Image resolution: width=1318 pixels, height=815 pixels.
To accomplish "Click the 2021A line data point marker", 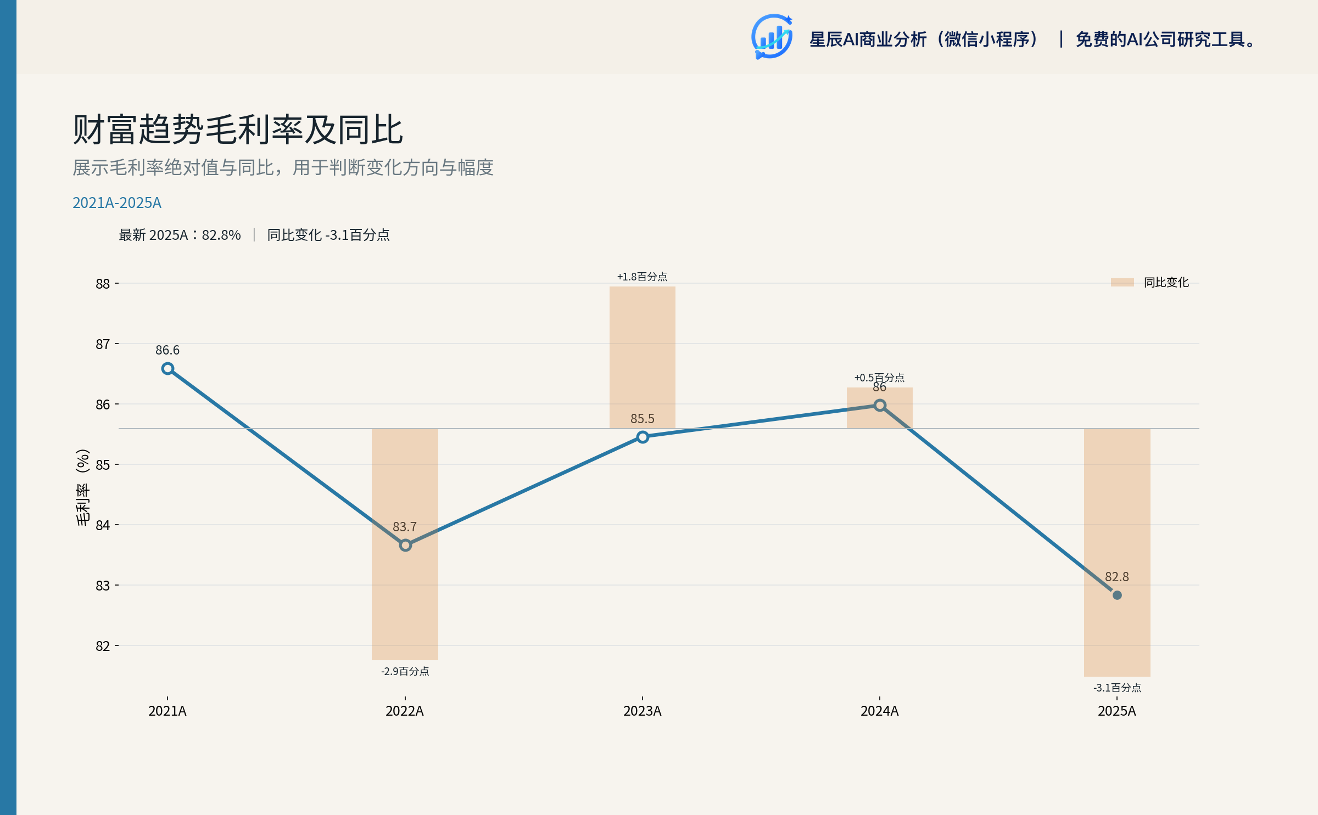I will click(x=167, y=368).
